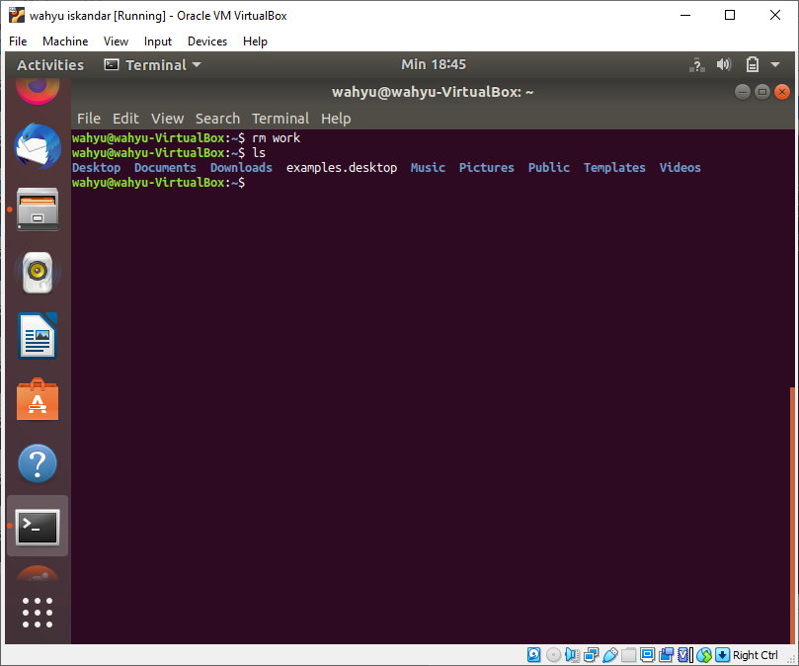This screenshot has height=666, width=799.
Task: Click the display settings status icon
Action: (647, 655)
